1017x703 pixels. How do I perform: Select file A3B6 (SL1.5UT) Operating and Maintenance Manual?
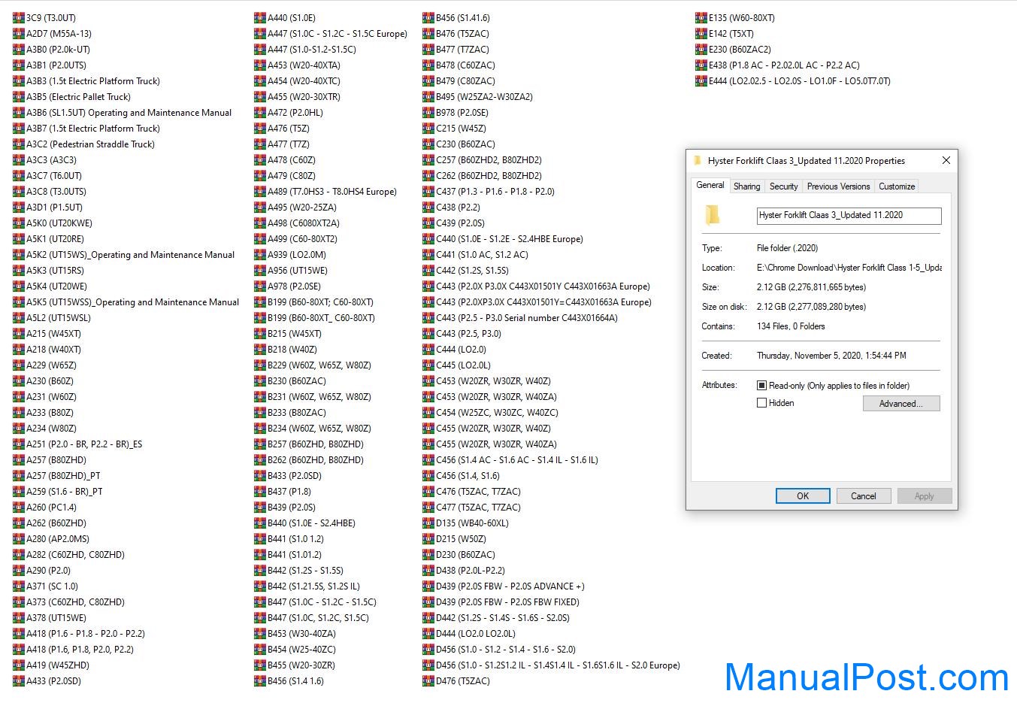(x=123, y=112)
